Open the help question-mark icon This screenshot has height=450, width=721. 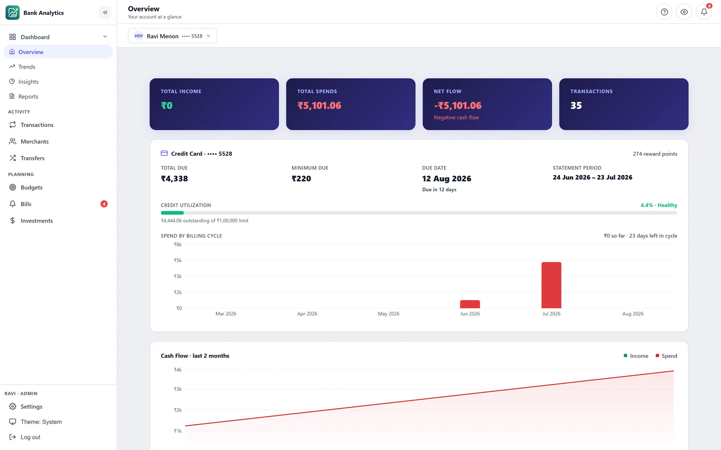click(664, 12)
